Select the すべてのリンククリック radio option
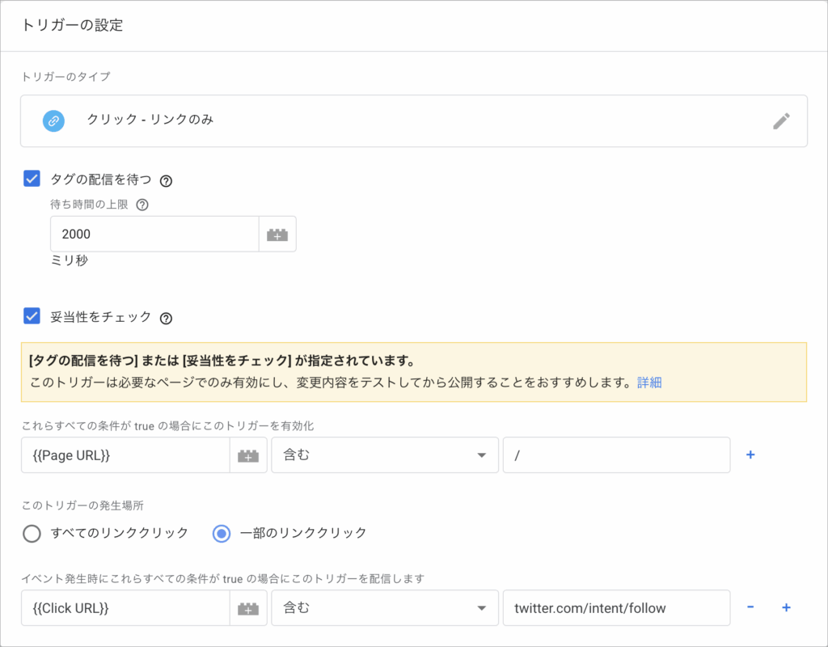The height and width of the screenshot is (647, 828). coord(32,533)
